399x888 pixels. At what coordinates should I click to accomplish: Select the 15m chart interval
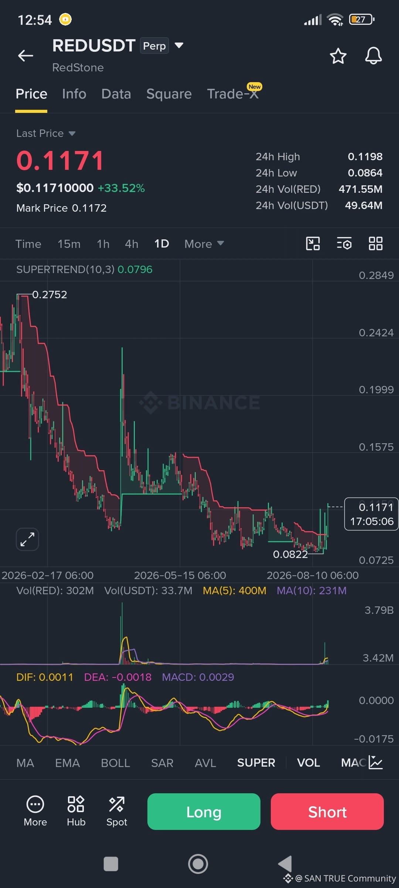69,244
